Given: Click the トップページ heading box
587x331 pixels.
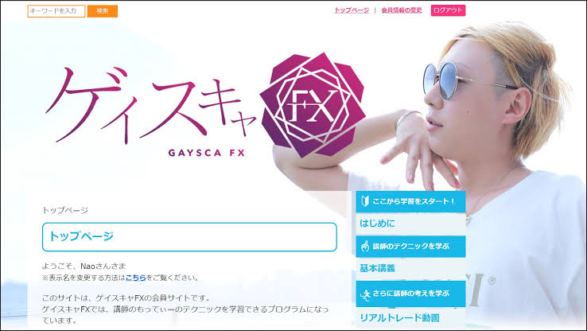Looking at the screenshot, I should point(189,237).
